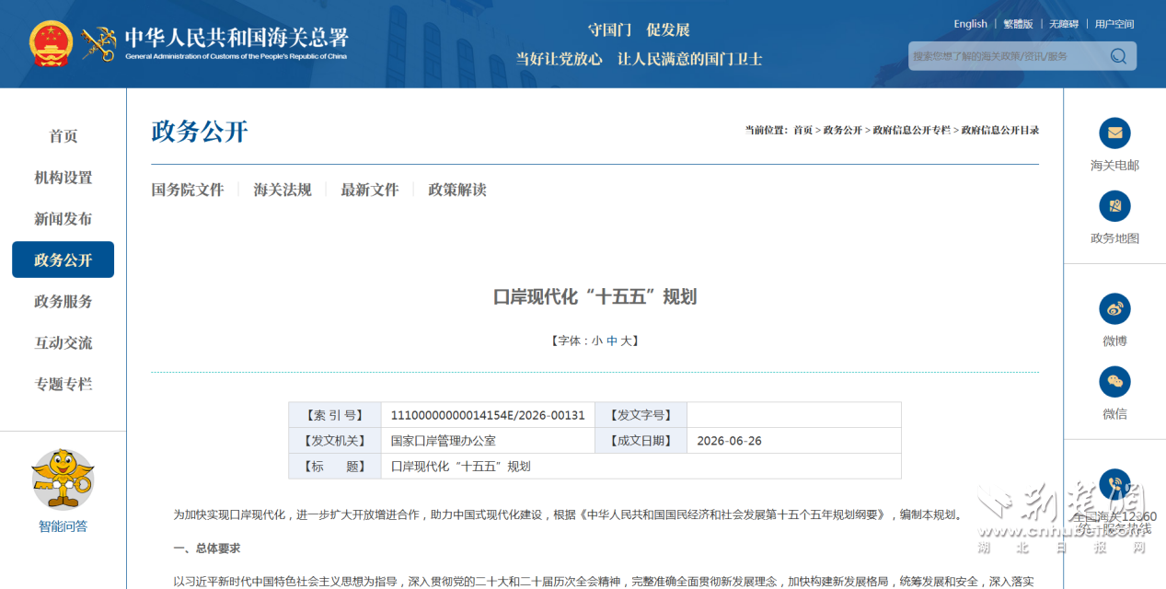Screen dimensions: 1166x589
Task: Open 机构设置 in the sidebar
Action: point(63,178)
